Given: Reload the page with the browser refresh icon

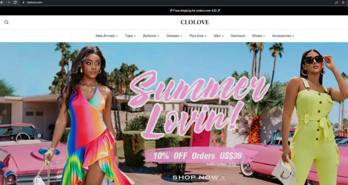Looking at the screenshot, I should (x=15, y=2).
